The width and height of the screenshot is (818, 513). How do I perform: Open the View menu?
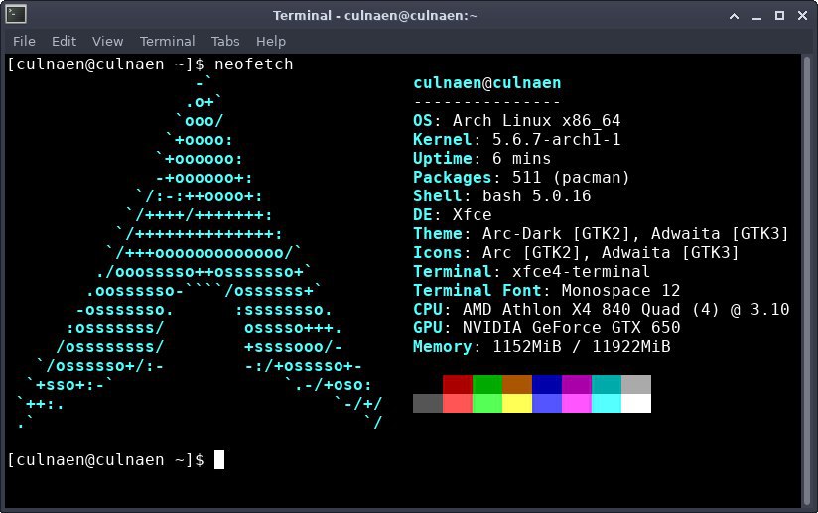(107, 42)
